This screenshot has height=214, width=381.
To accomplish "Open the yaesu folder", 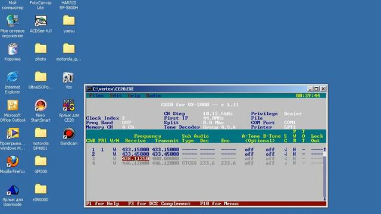I will [69, 24].
